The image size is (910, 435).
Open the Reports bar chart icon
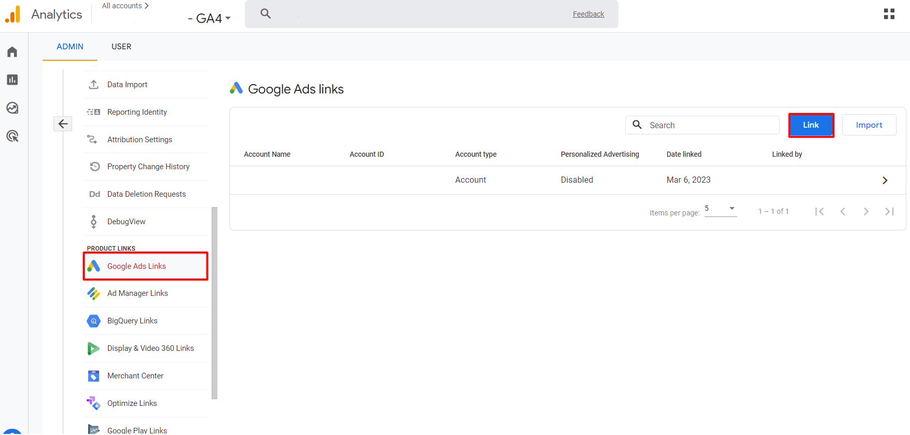coord(12,80)
